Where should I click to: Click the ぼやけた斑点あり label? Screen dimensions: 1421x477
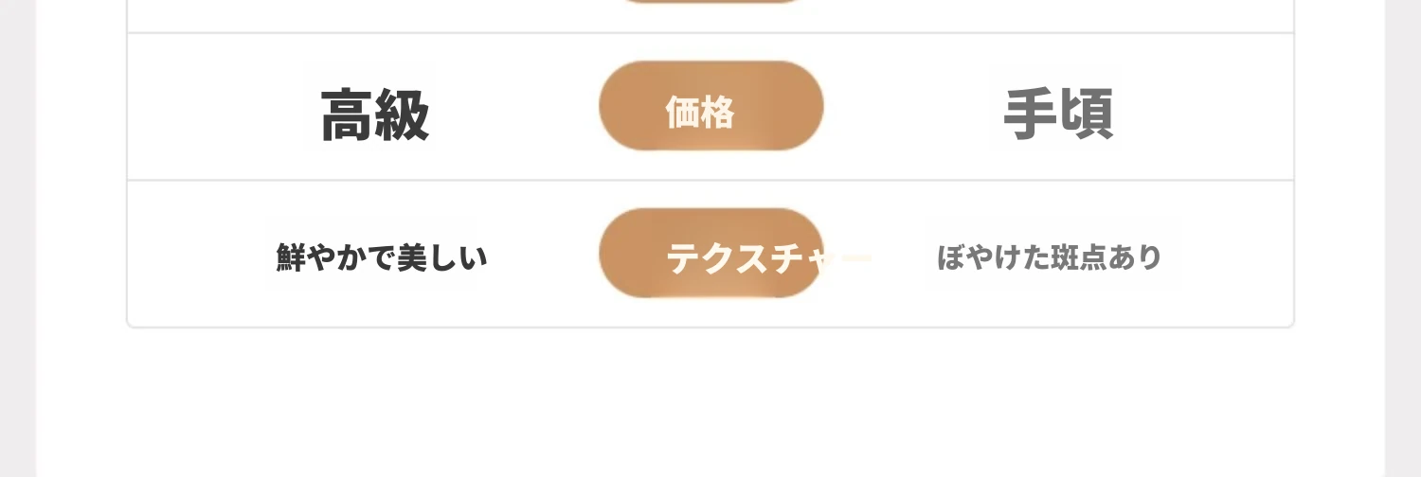point(1049,257)
